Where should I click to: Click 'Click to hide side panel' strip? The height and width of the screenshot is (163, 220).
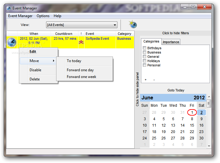pos(137,89)
